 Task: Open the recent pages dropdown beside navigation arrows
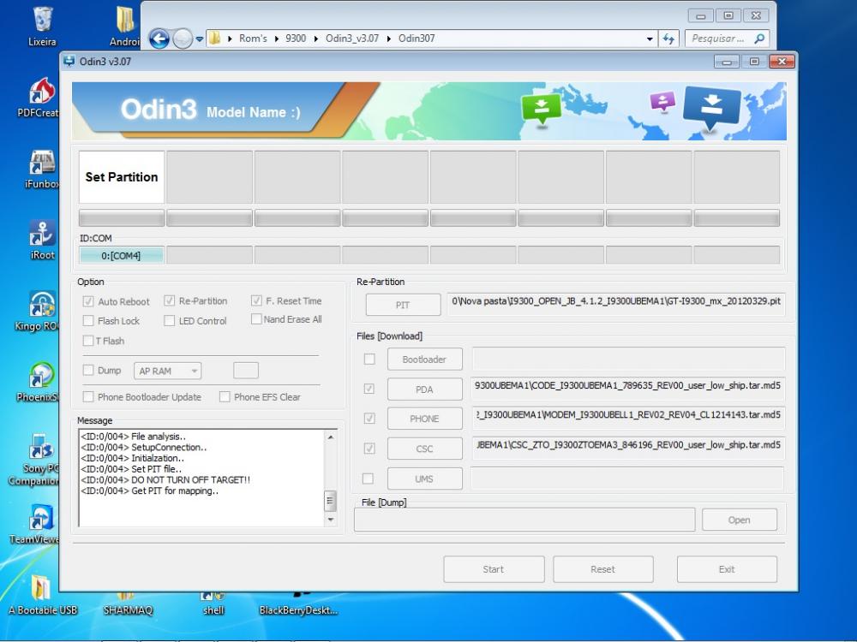point(200,39)
